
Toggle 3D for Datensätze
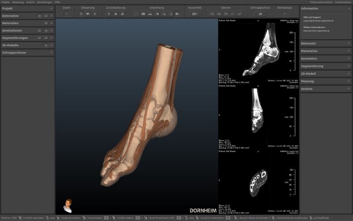pos(46,16)
